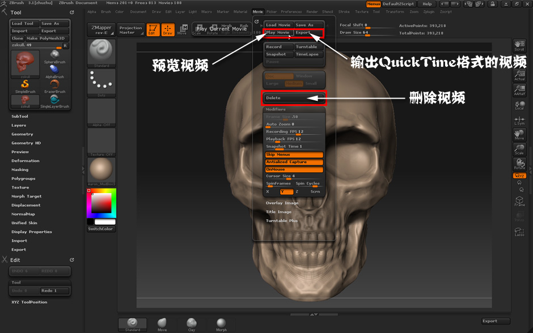Click Export in Movie palette

tap(308, 33)
